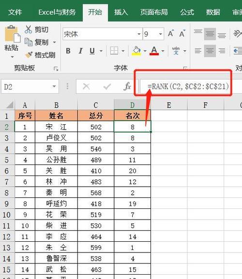Viewport: 242px width, 279px height.
Task: Click cell with name 呼延灼
Action: [57, 204]
